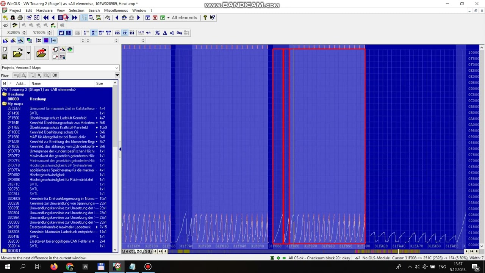The height and width of the screenshot is (273, 485).
Task: Select the SVRL map at 35541E
Action: pos(56,236)
